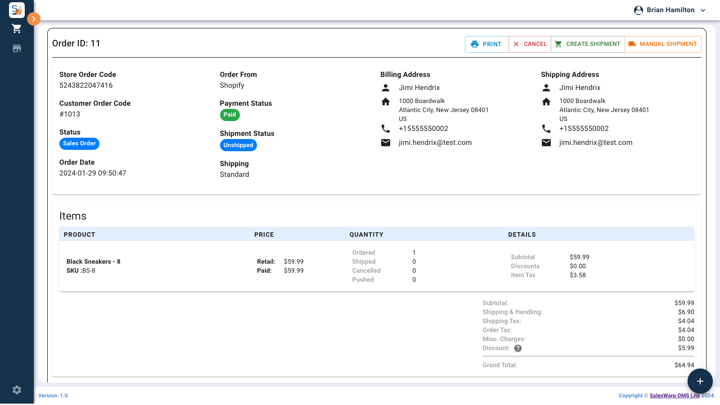This screenshot has height=405, width=720.
Task: Click DETAILS column header
Action: coord(522,234)
